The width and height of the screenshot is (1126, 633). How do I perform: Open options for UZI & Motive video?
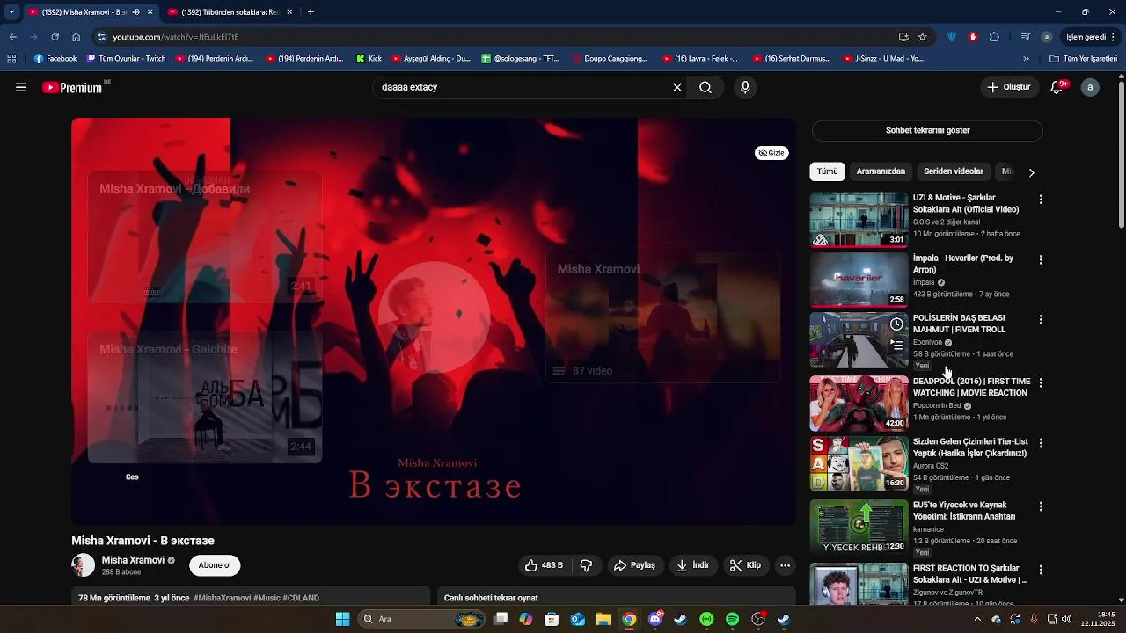coord(1041,200)
